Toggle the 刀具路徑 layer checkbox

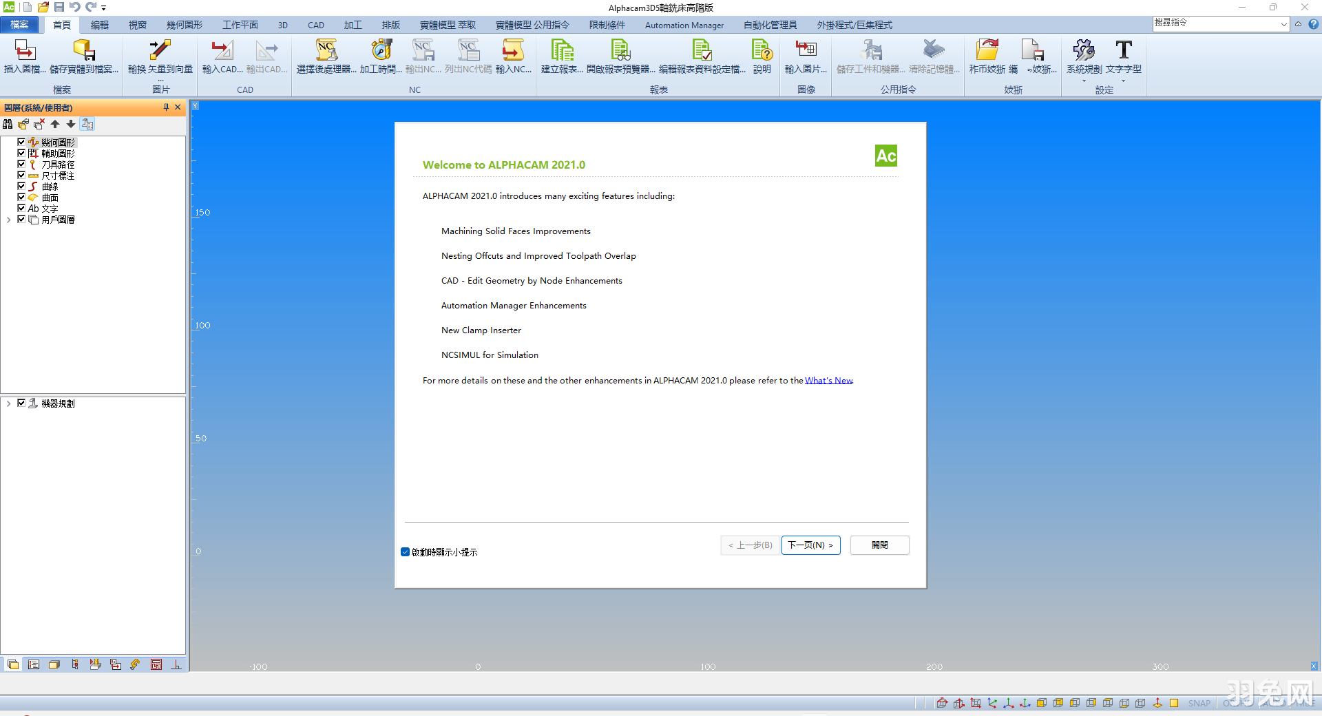pos(21,165)
